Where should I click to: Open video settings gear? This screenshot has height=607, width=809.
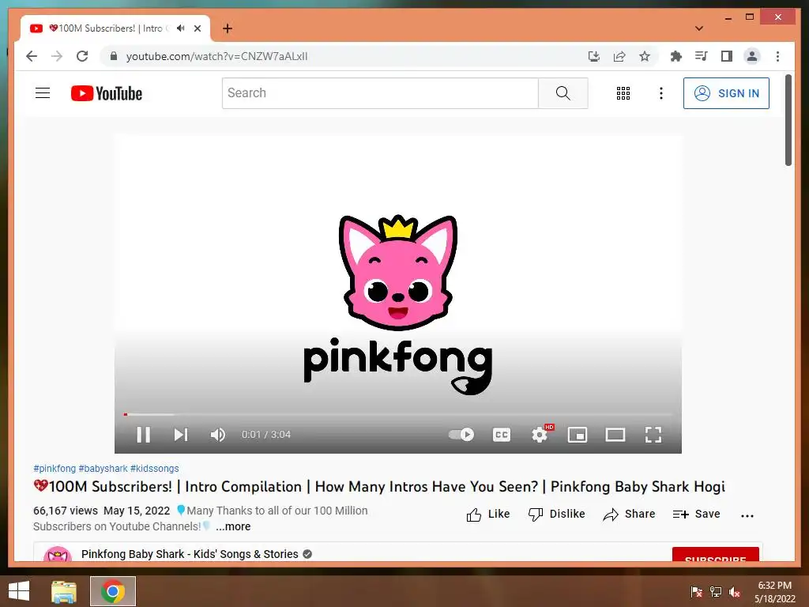coord(540,435)
